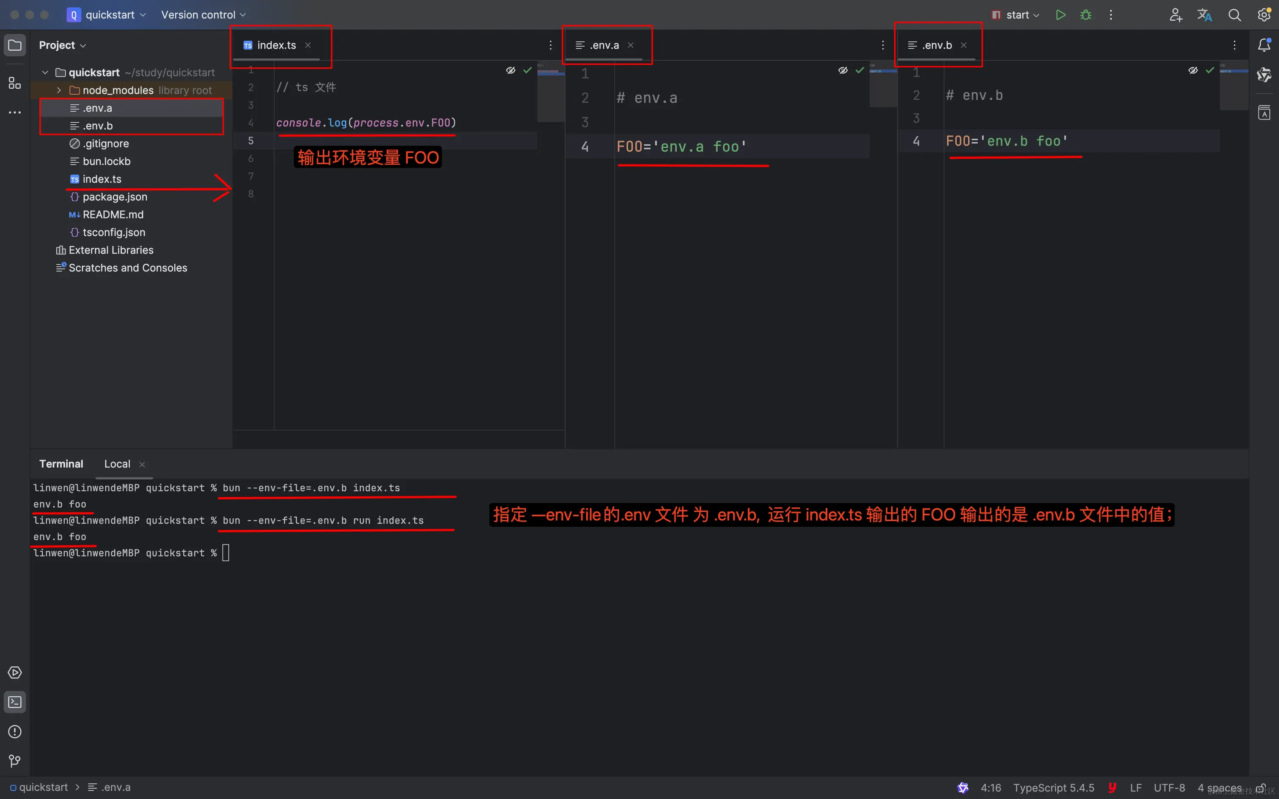Image resolution: width=1279 pixels, height=799 pixels.
Task: Select package.json in project tree
Action: tap(132, 197)
